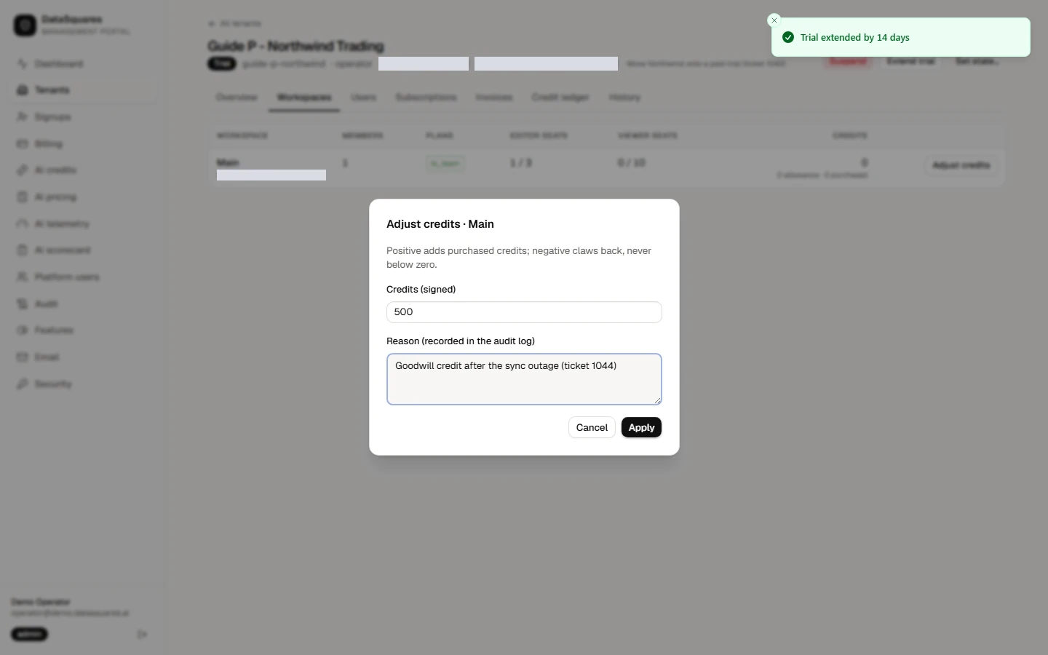
Task: Click the AI scorecard icon in the sidebar
Action: click(x=23, y=250)
